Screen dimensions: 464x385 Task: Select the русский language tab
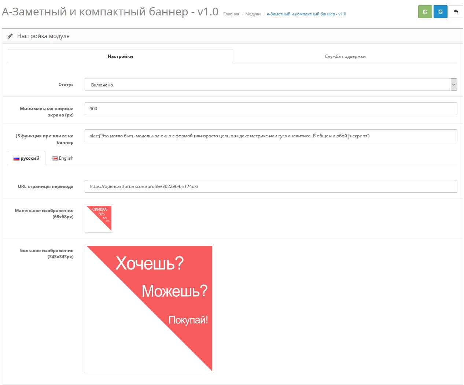click(26, 158)
